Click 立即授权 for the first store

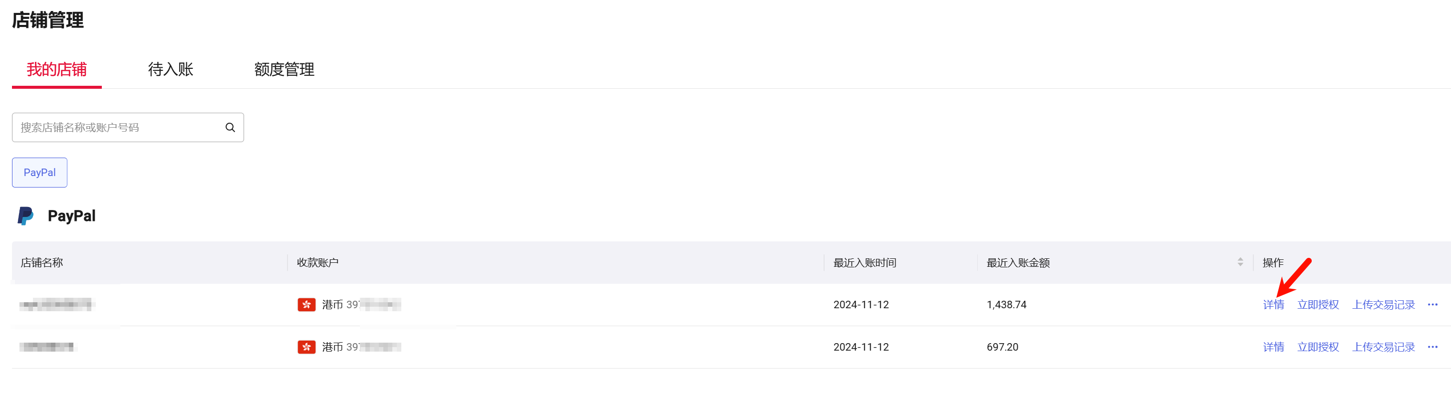pos(1318,305)
